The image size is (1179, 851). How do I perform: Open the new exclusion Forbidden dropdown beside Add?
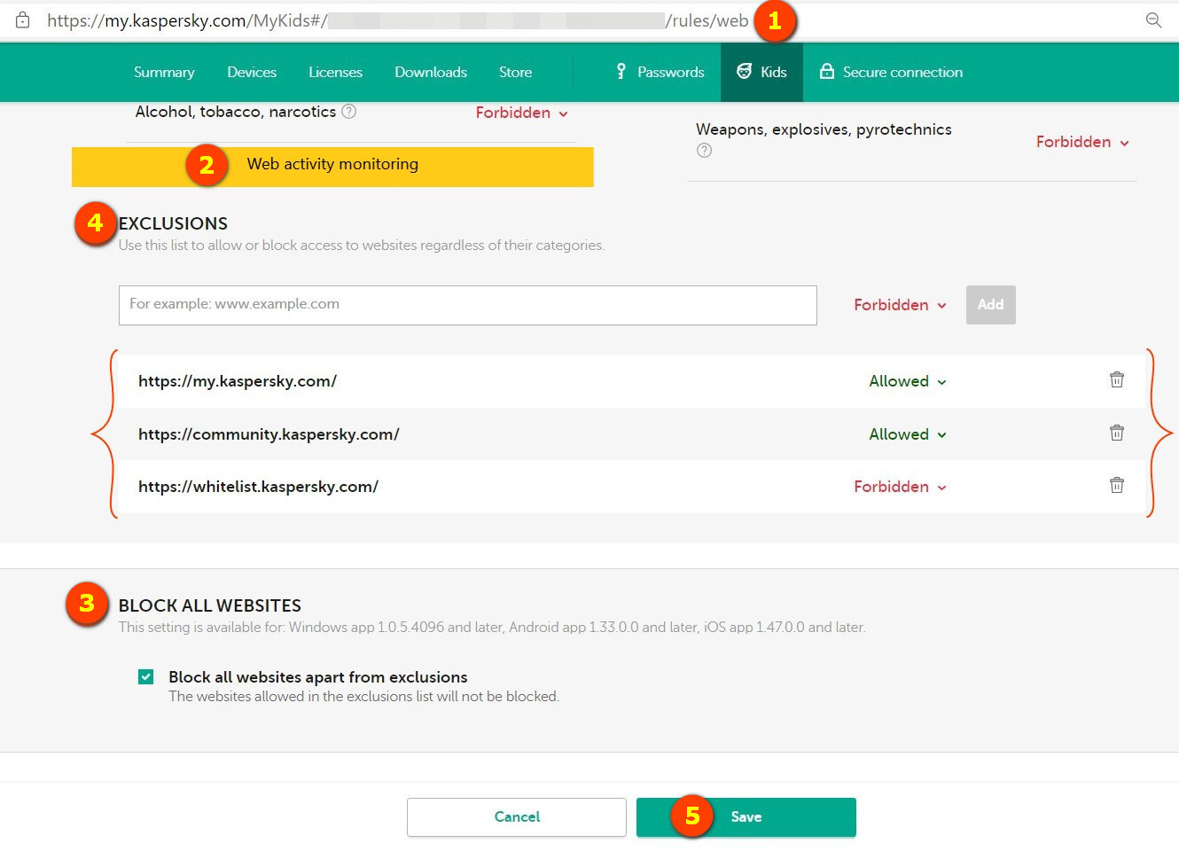point(901,305)
